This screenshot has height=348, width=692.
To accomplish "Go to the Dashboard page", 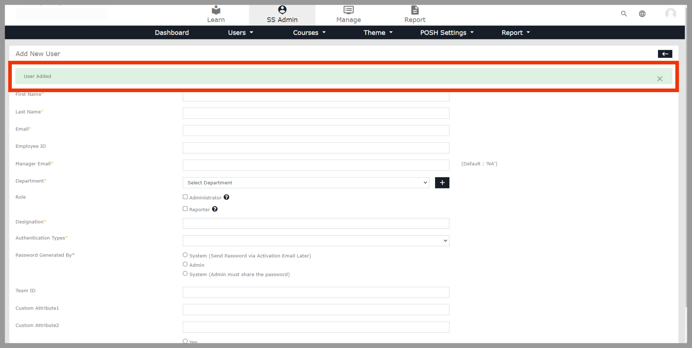I will click(x=172, y=33).
